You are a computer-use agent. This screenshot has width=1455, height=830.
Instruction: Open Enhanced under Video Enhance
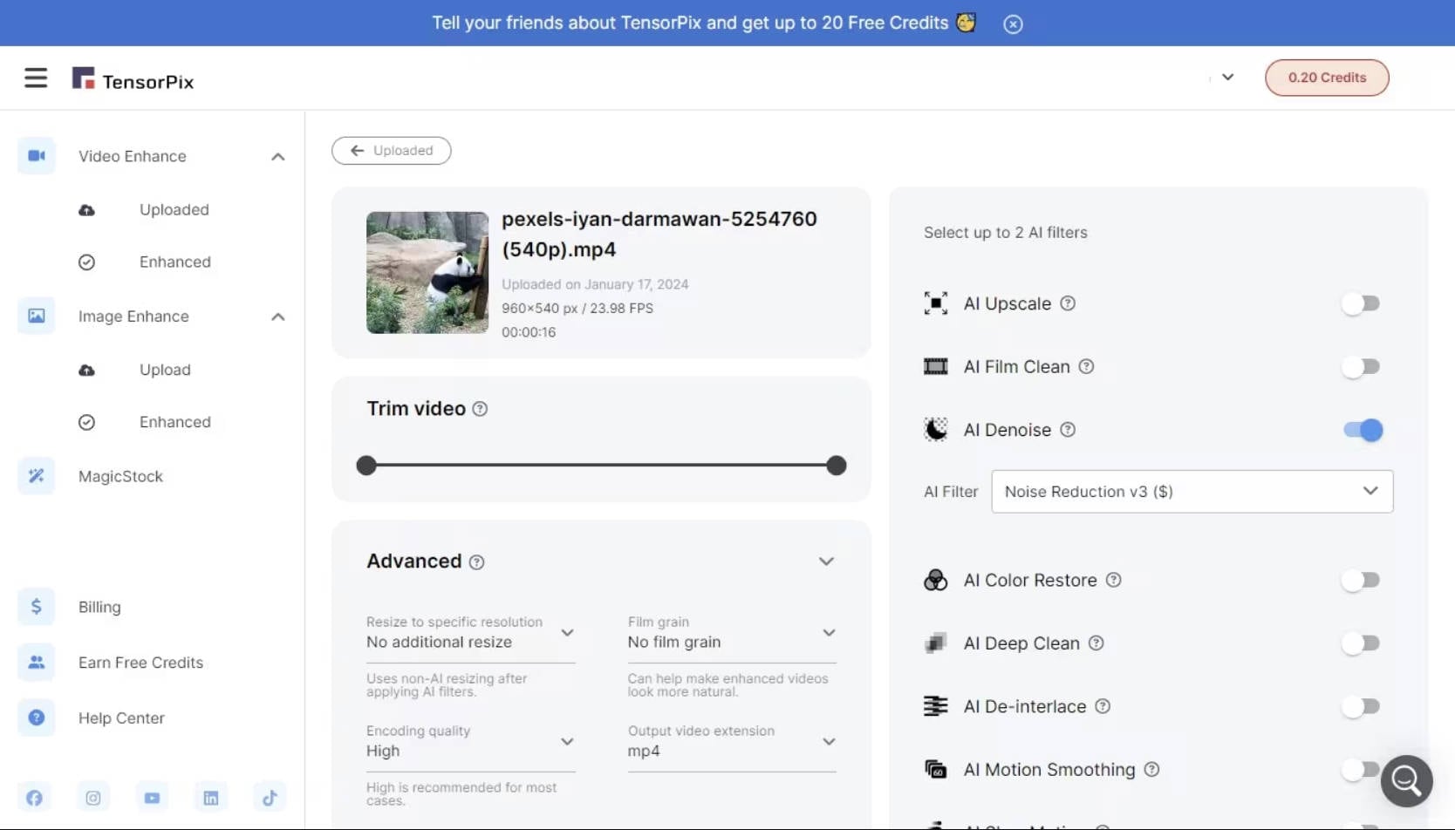(174, 262)
